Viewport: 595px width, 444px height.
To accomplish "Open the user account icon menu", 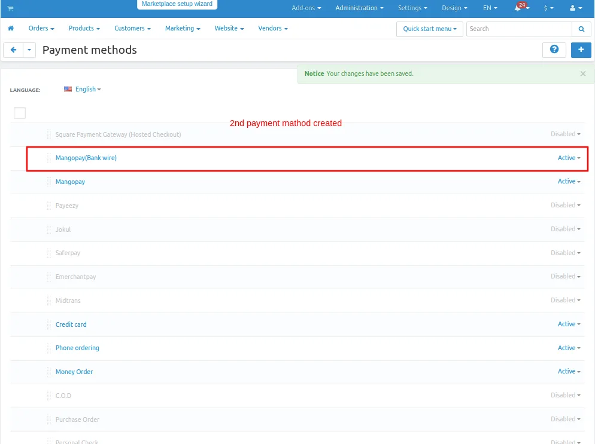I will click(x=576, y=8).
